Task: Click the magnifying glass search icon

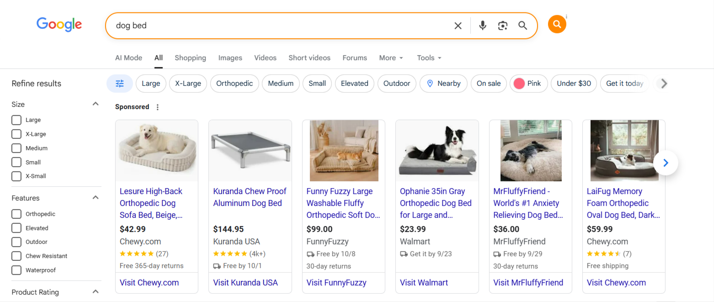Action: click(x=522, y=26)
